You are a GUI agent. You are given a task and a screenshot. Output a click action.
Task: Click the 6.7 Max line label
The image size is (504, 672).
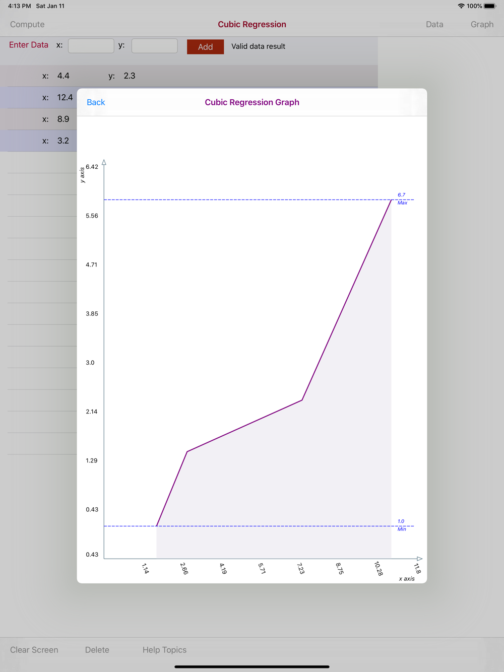[402, 198]
